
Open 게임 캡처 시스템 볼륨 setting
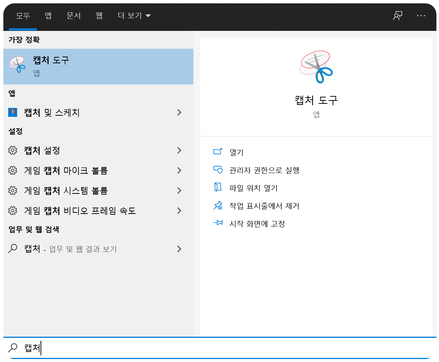click(x=98, y=190)
